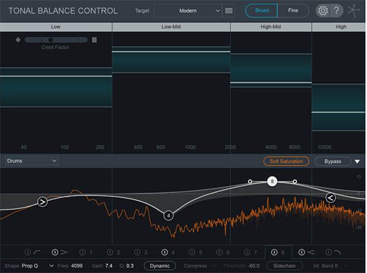The height and width of the screenshot is (273, 367).
Task: Open the settings gear icon
Action: [x=322, y=10]
